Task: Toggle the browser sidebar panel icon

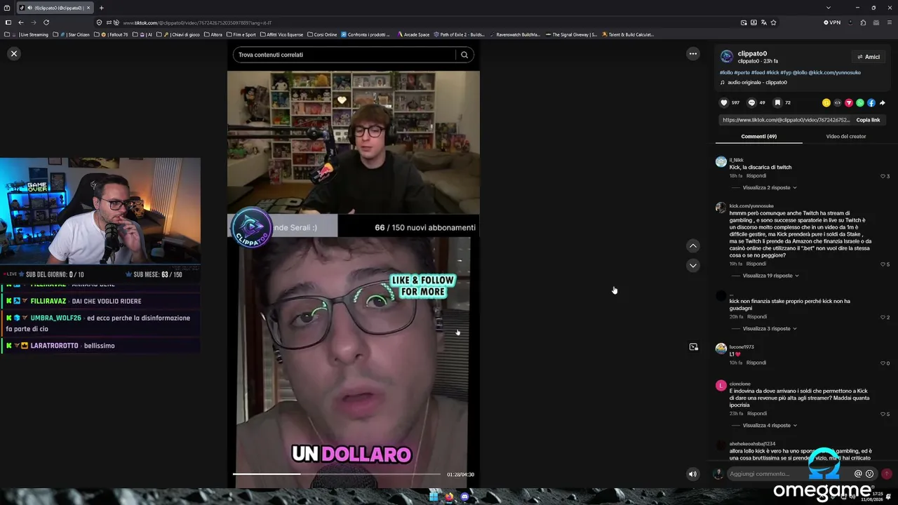Action: click(x=8, y=22)
